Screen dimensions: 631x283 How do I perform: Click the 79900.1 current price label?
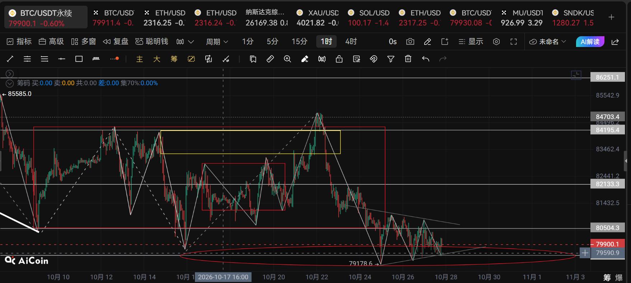(x=608, y=244)
